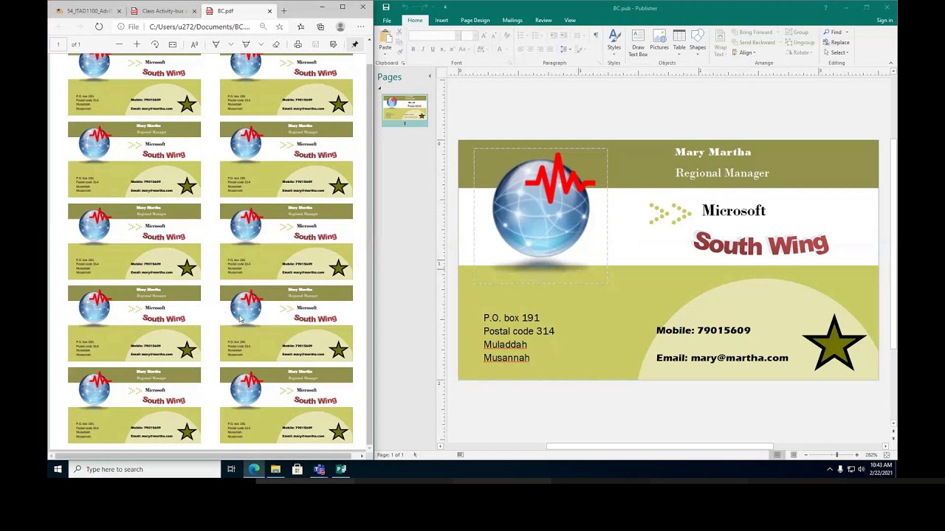Click the Pictures insert icon
The width and height of the screenshot is (945, 531).
click(659, 41)
